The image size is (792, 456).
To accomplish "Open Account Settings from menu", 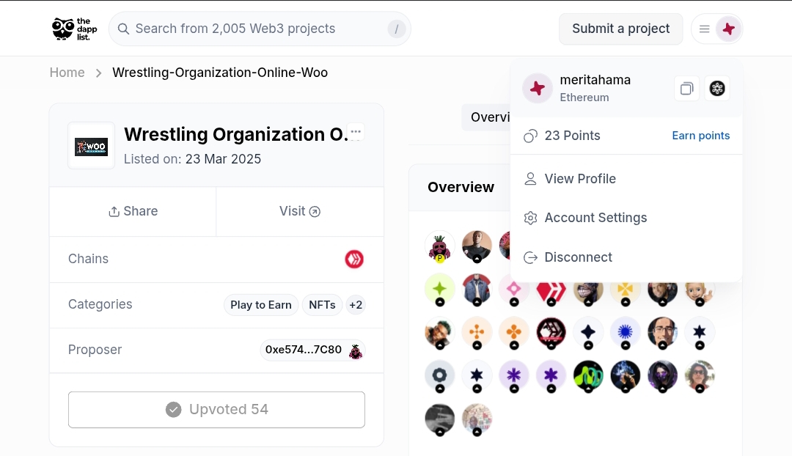I will click(x=595, y=218).
